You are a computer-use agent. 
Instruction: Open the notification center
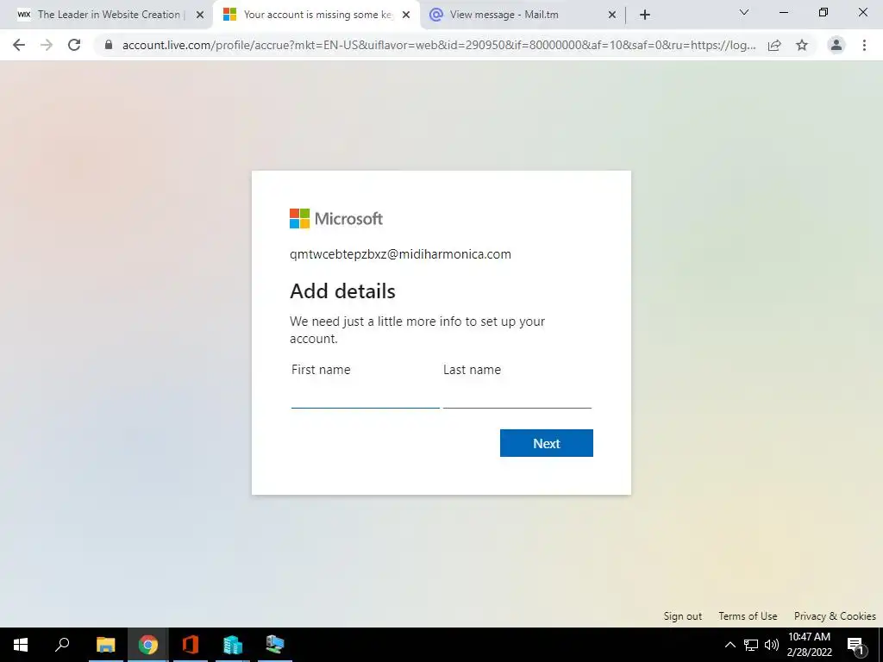855,645
